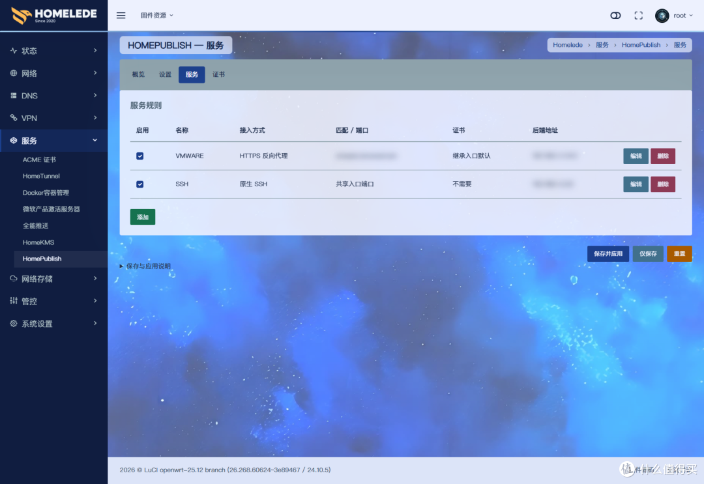Open the root user dropdown

pyautogui.click(x=683, y=15)
